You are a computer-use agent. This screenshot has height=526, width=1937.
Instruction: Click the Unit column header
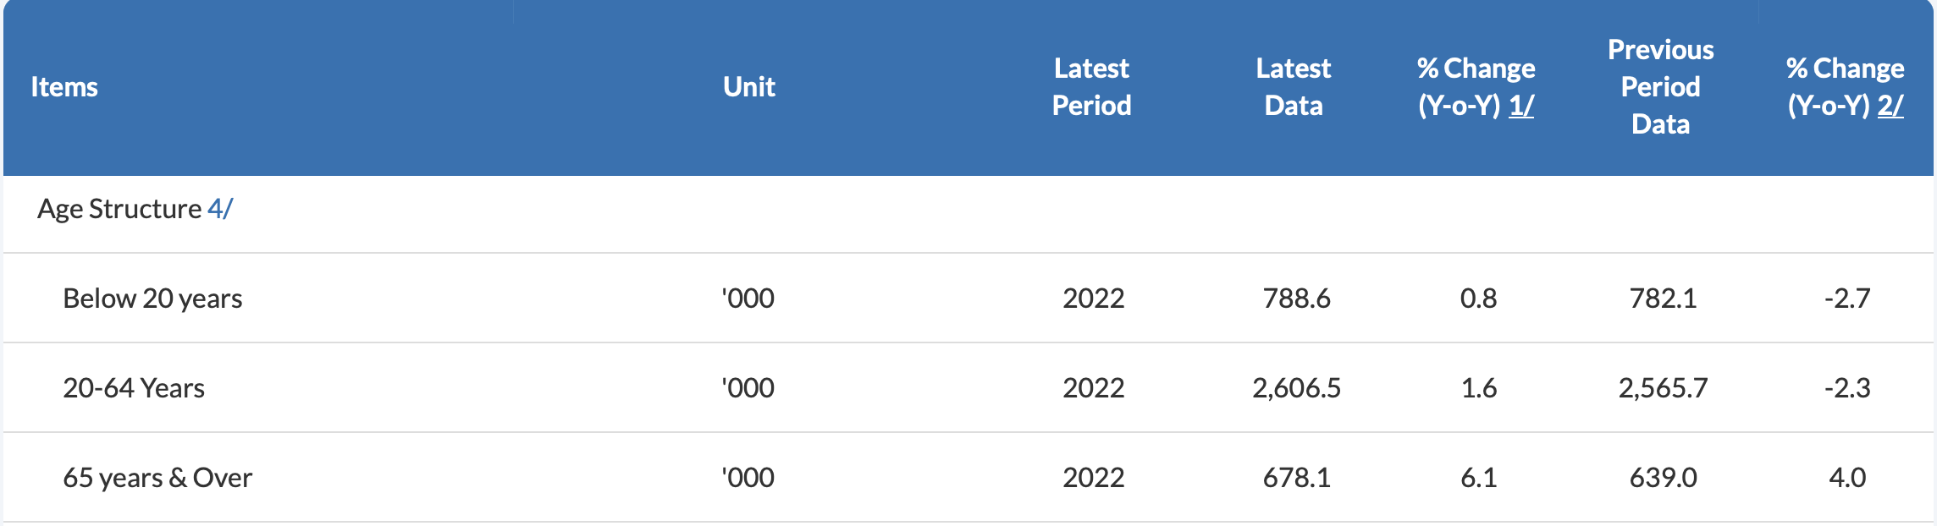tap(749, 87)
